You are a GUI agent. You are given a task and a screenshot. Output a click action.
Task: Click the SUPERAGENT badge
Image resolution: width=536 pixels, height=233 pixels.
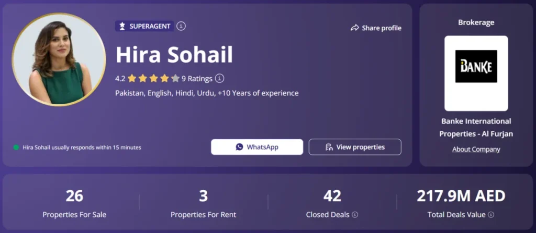pos(144,26)
